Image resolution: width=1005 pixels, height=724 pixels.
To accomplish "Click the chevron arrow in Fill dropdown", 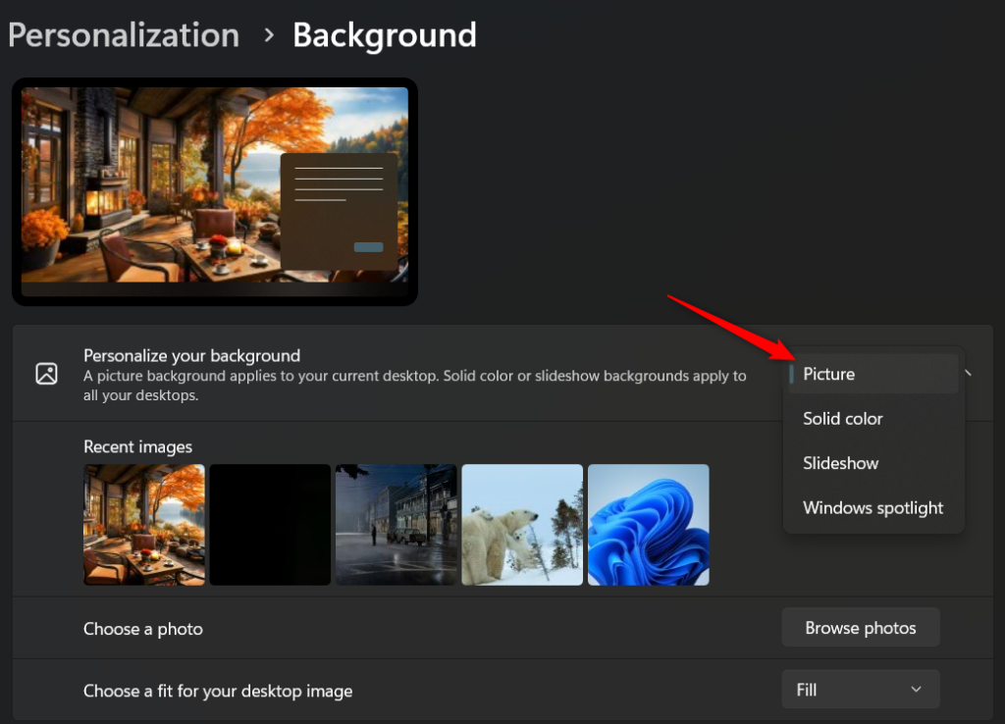I will [x=916, y=690].
